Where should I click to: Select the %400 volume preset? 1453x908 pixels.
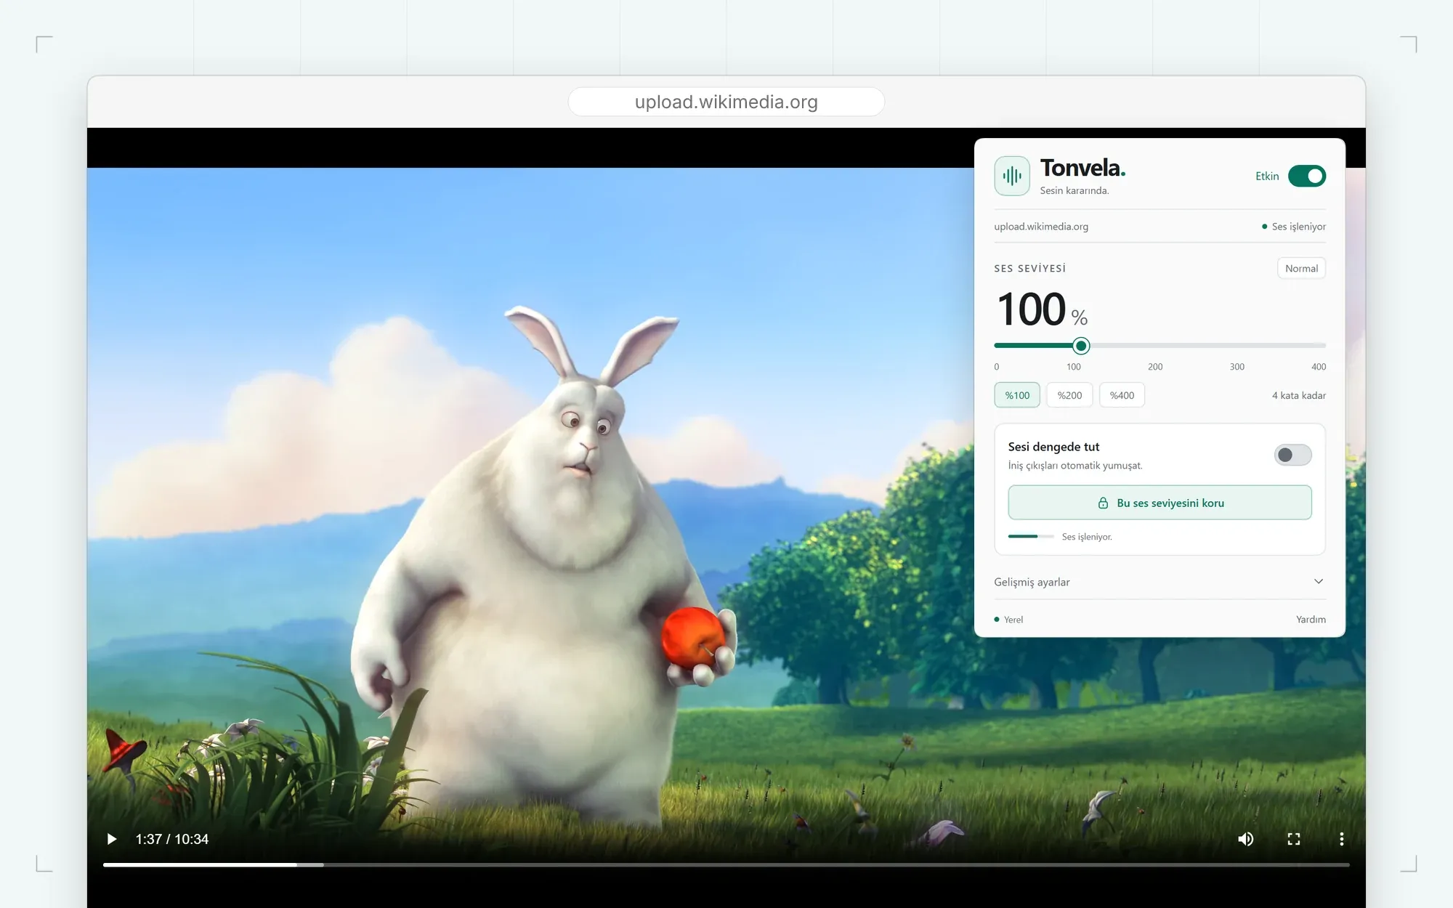pyautogui.click(x=1122, y=395)
